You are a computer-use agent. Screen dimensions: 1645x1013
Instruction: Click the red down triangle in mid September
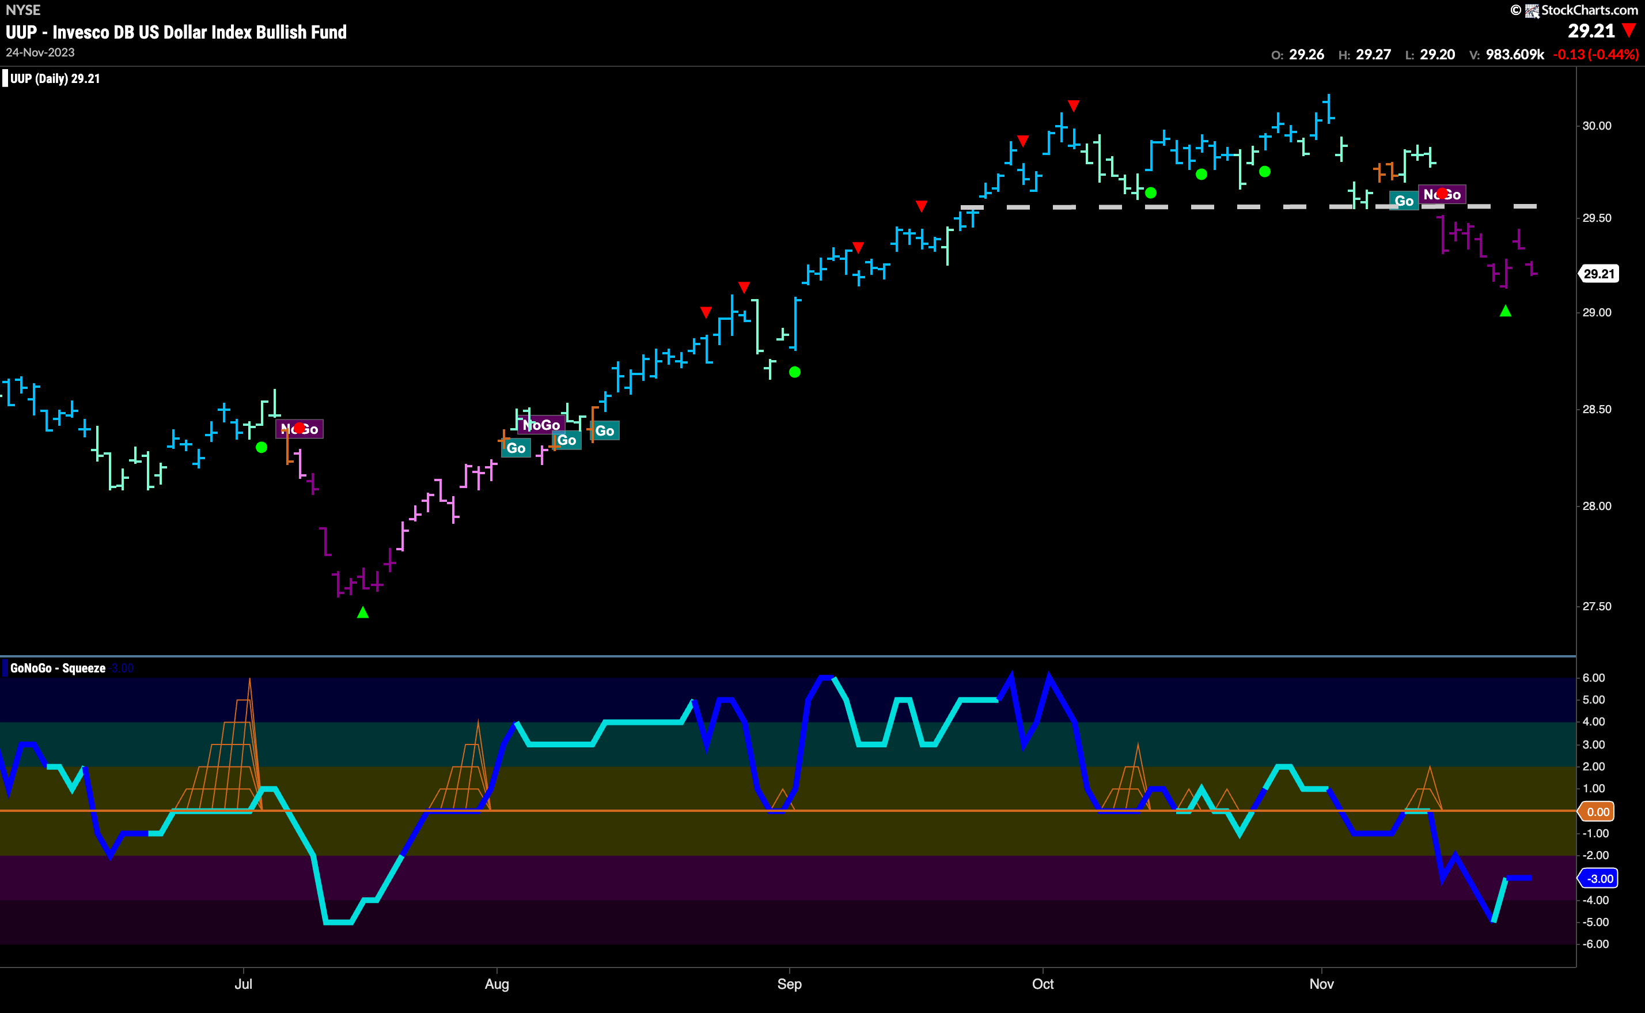(x=921, y=206)
